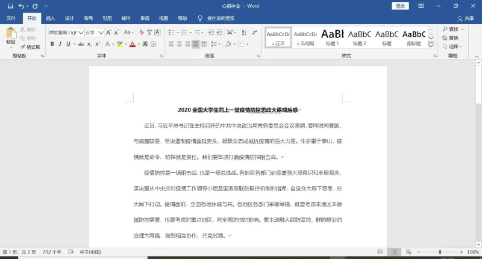Increase font size with larger A icon
This screenshot has height=259, width=482.
pyautogui.click(x=108, y=33)
